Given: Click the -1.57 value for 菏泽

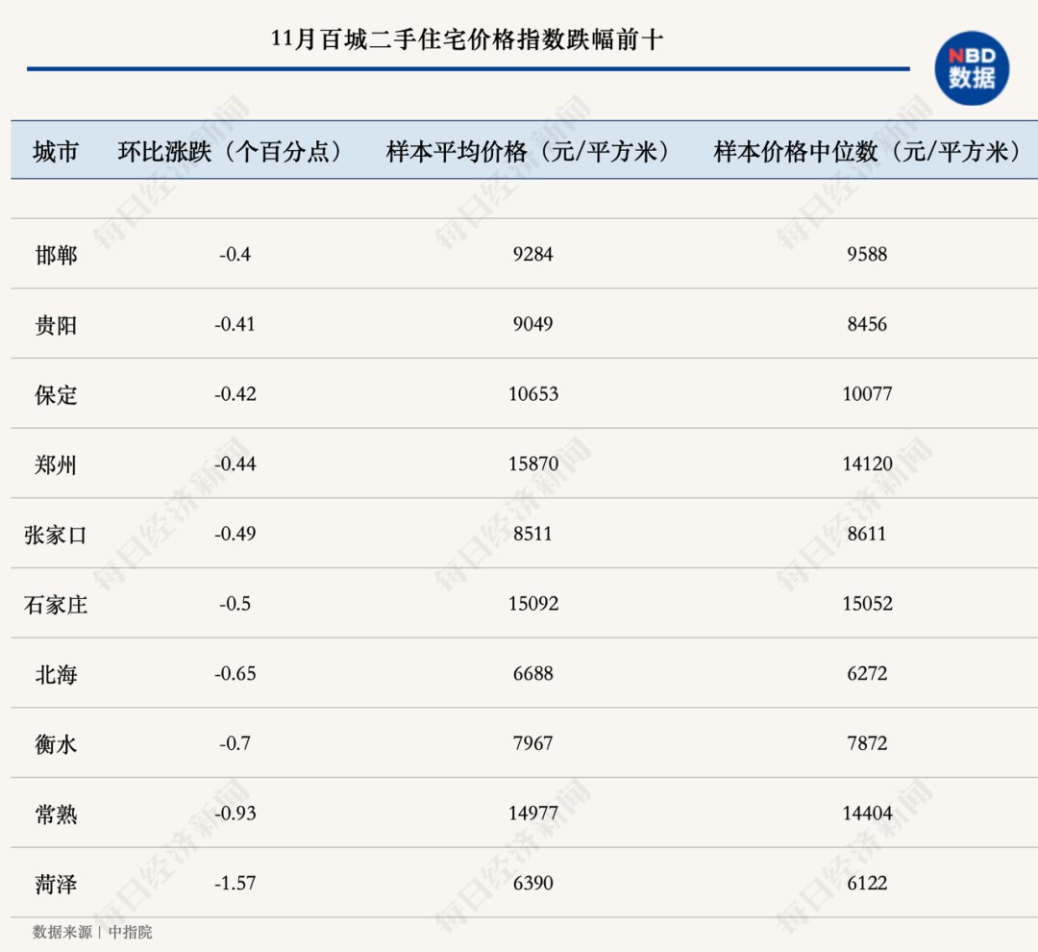Looking at the screenshot, I should point(235,883).
